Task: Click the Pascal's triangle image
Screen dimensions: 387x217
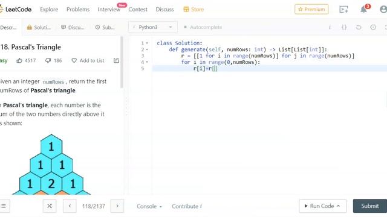Action: point(51,165)
